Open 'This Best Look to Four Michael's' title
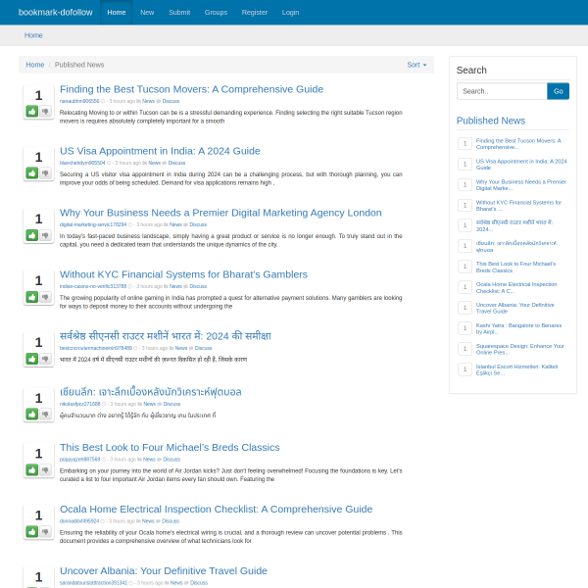588x588 pixels. (x=170, y=448)
